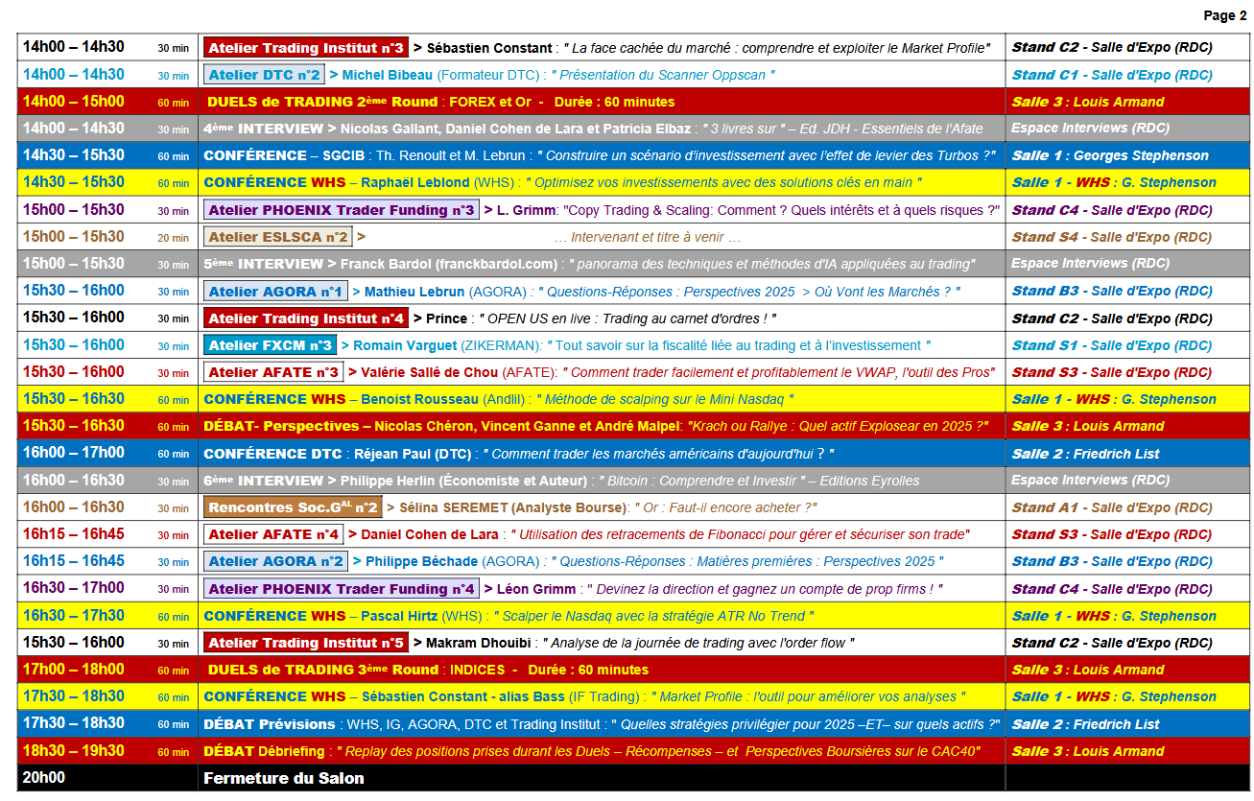This screenshot has width=1254, height=801.
Task: Click speaker name "Franck Bardol"
Action: click(x=386, y=264)
